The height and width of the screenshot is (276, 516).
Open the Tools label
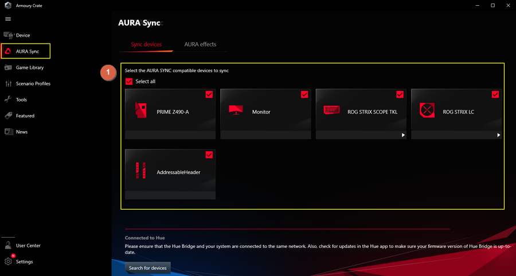point(21,100)
